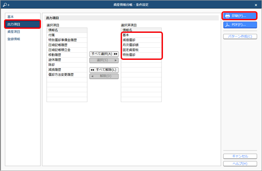Screen dimensions: 262x171
Task: Click the PDF icon on PDF(F) button
Action: [227, 25]
